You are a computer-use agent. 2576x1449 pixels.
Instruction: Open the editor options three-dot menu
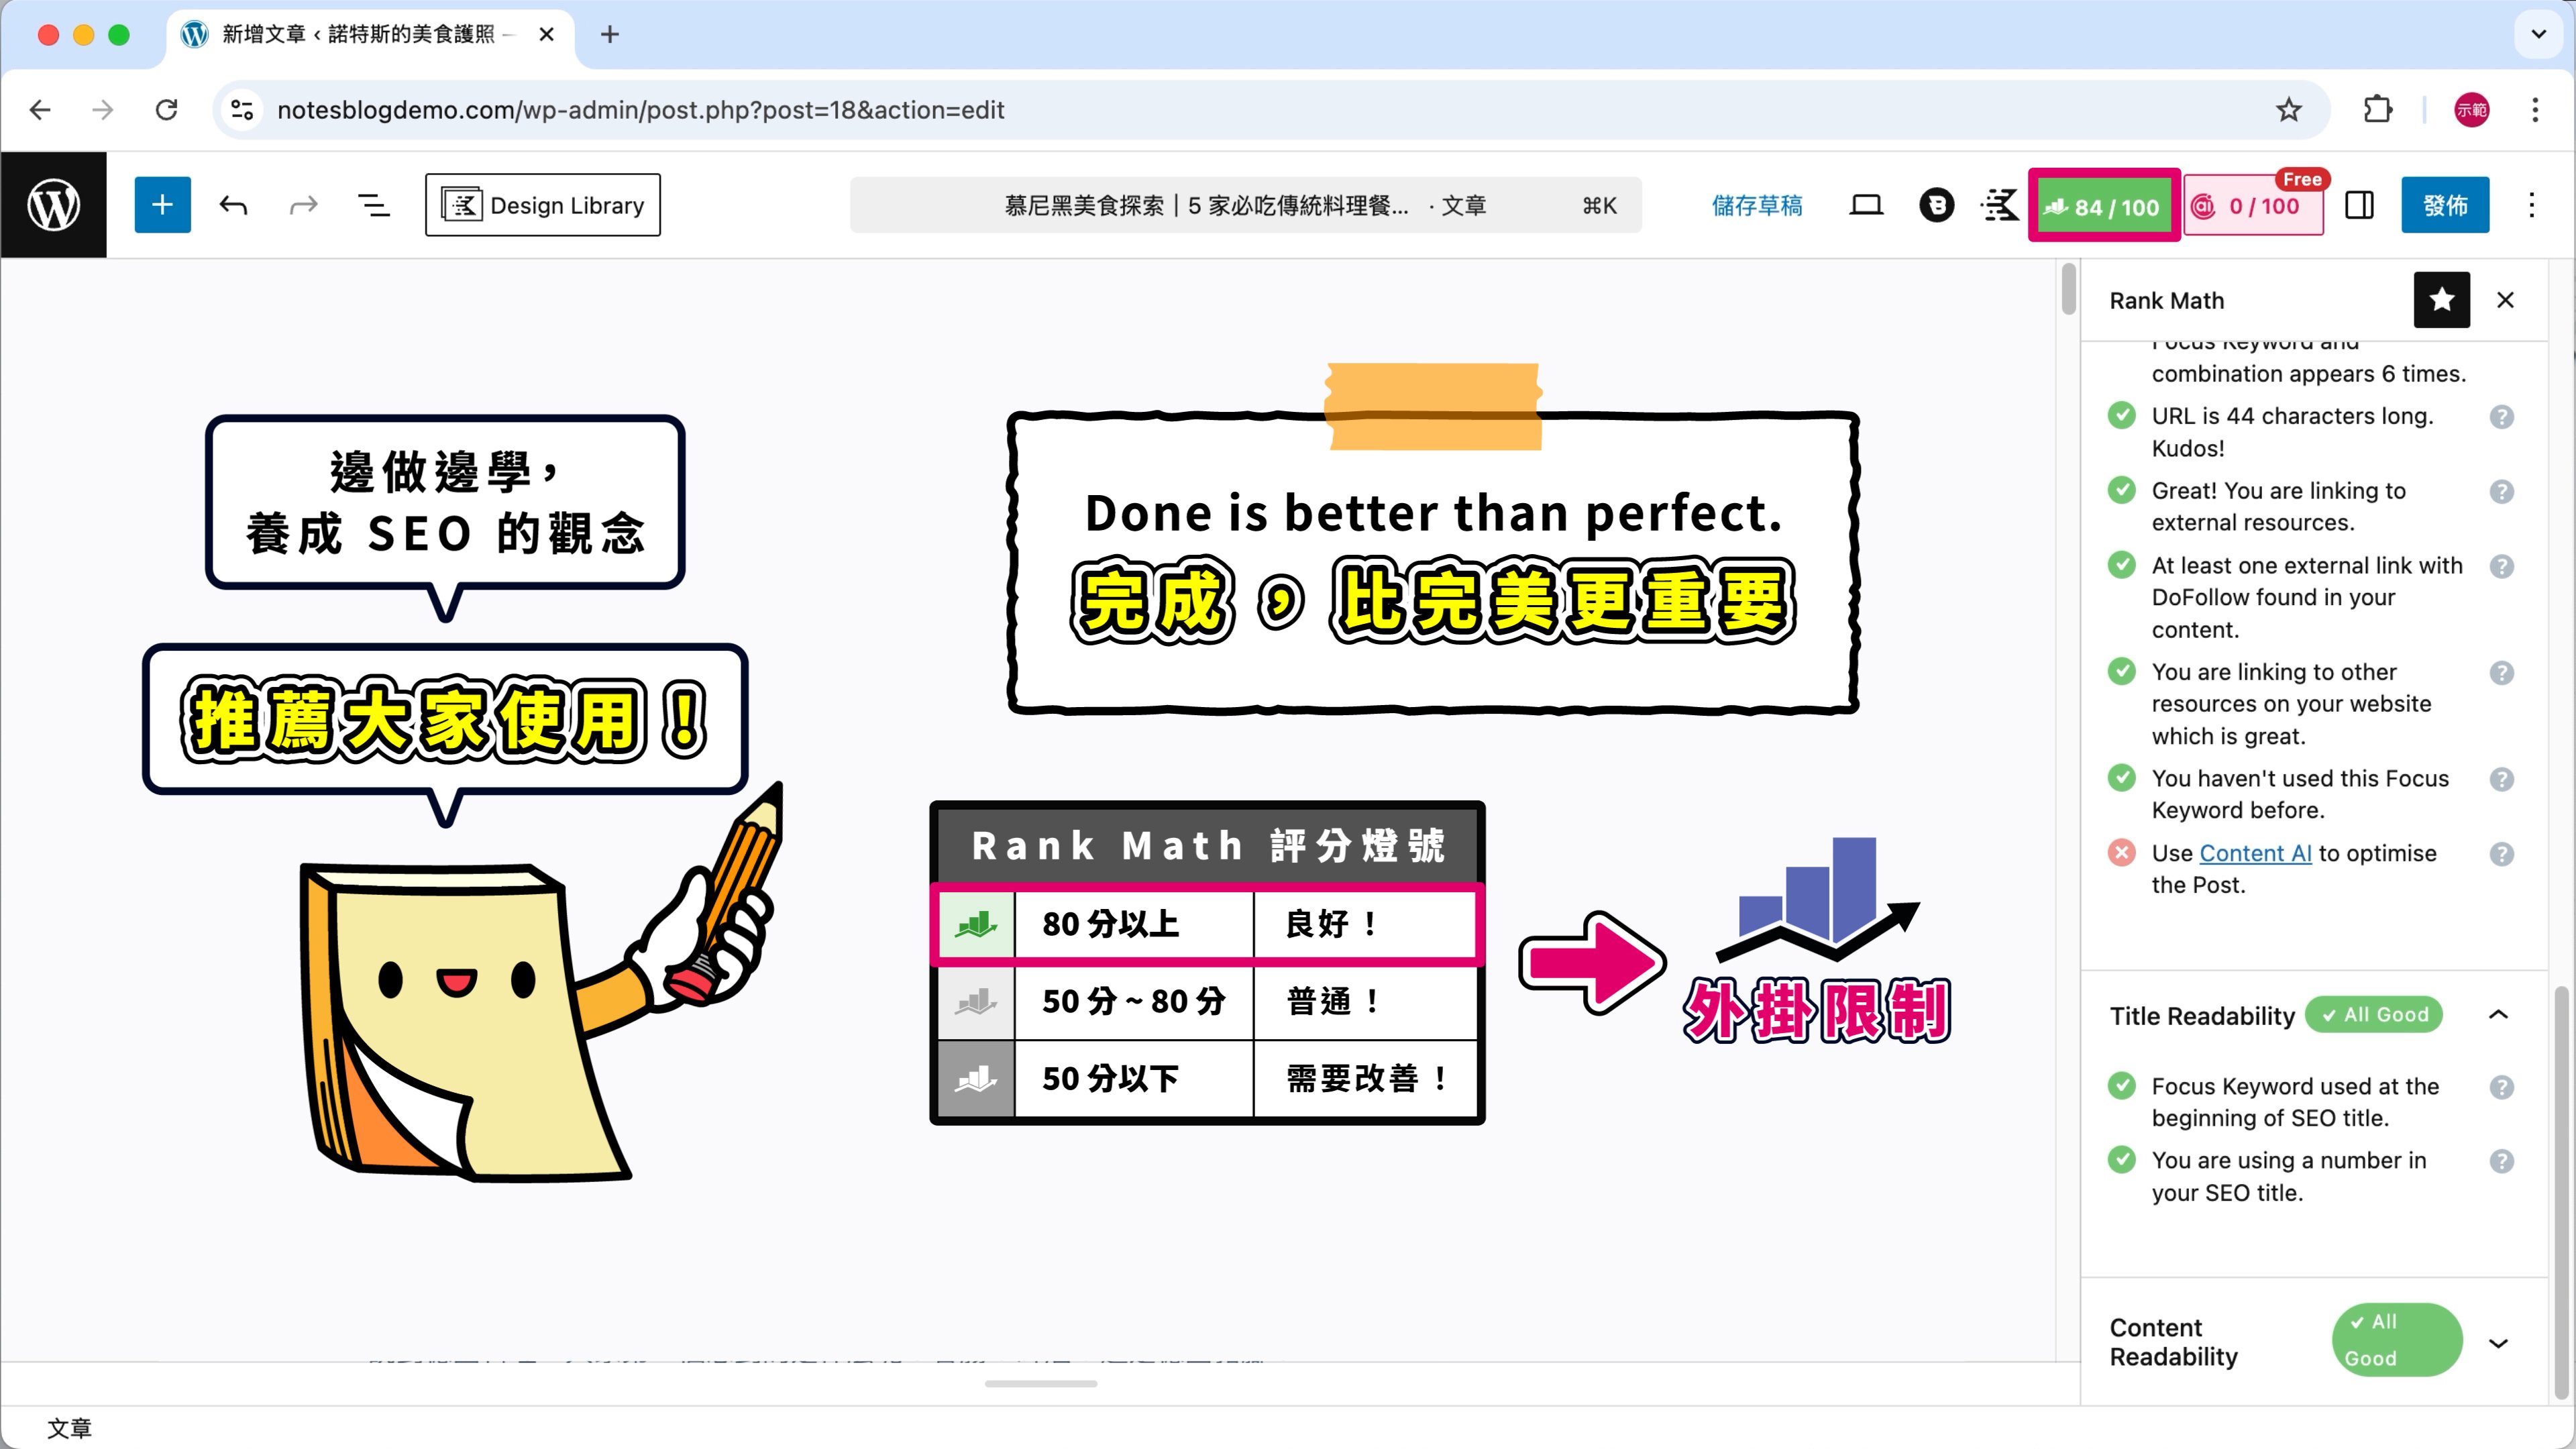pyautogui.click(x=2531, y=205)
